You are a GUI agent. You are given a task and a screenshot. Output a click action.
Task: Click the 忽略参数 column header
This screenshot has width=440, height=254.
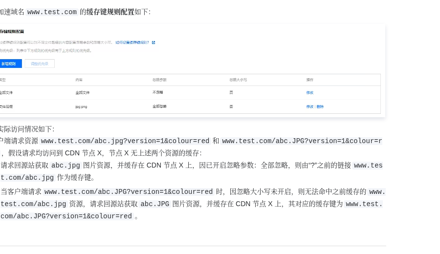[x=159, y=80]
